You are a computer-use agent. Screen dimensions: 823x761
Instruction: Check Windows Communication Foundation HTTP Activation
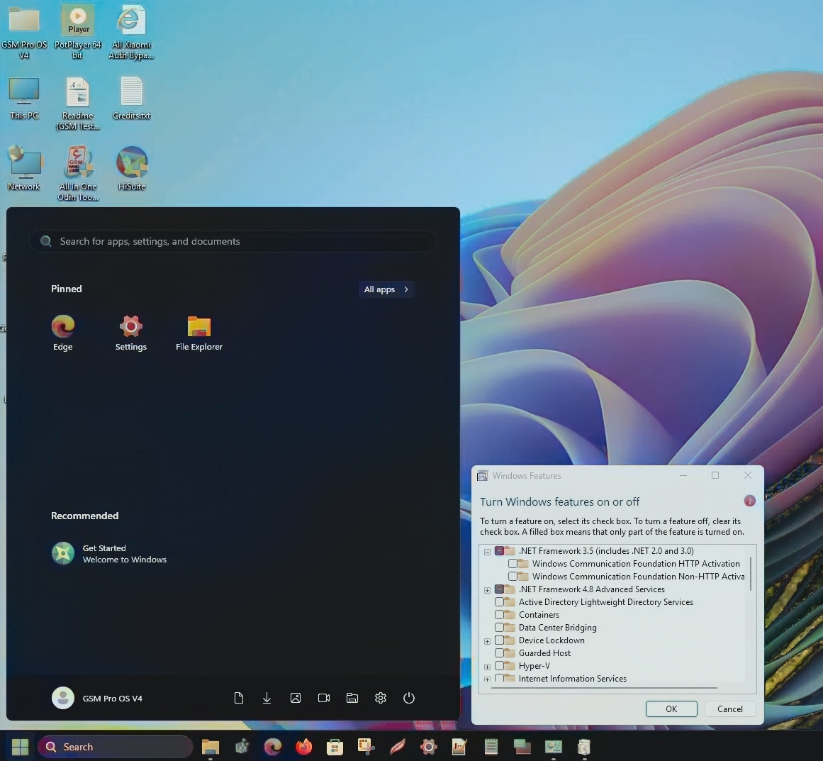click(513, 564)
